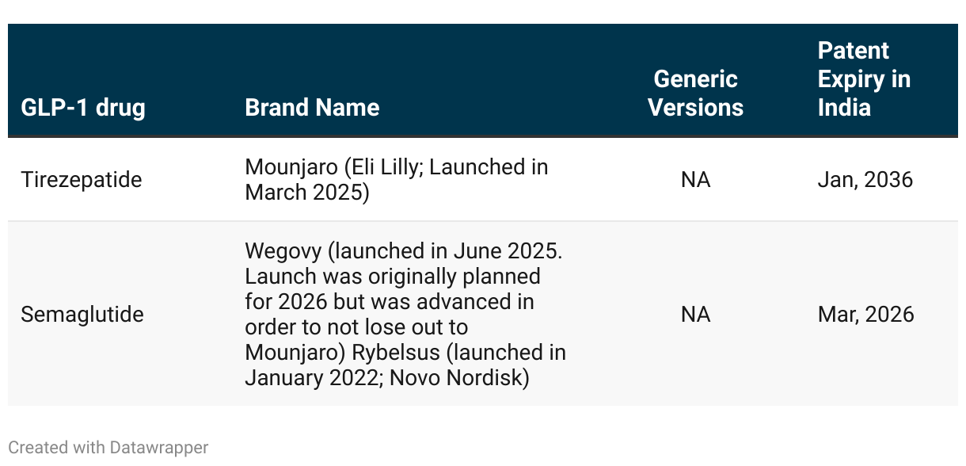Open the Created with Datawrapper link
The height and width of the screenshot is (466, 966).
click(x=108, y=448)
